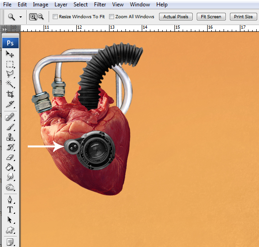259x247 pixels.
Task: Choose the Paint Bucket tool
Action: pos(10,167)
